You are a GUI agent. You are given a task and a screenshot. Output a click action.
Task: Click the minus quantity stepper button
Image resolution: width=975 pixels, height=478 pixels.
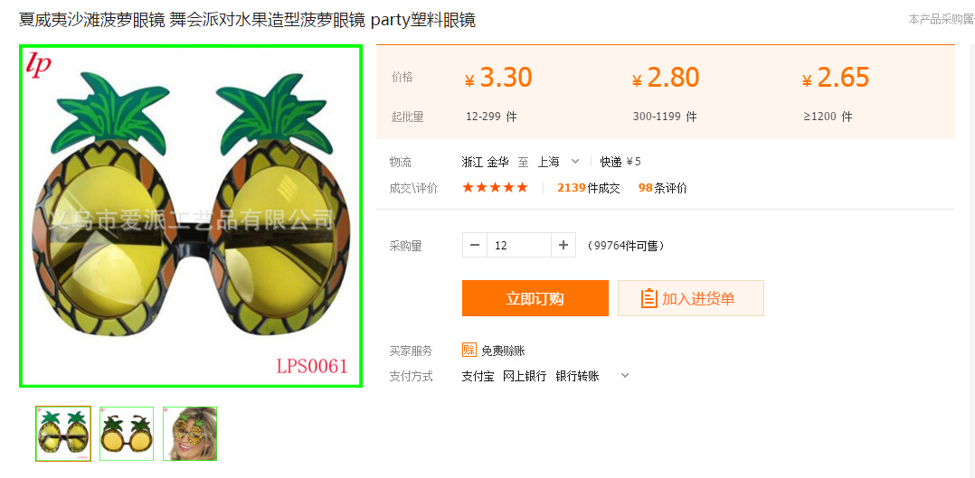point(475,245)
